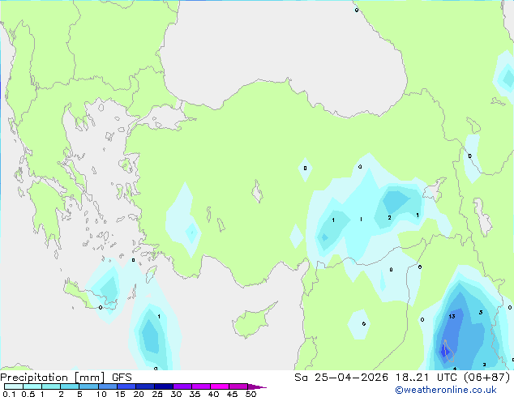
Task: Click the '13' precipitation value on the map
Action: click(x=452, y=317)
